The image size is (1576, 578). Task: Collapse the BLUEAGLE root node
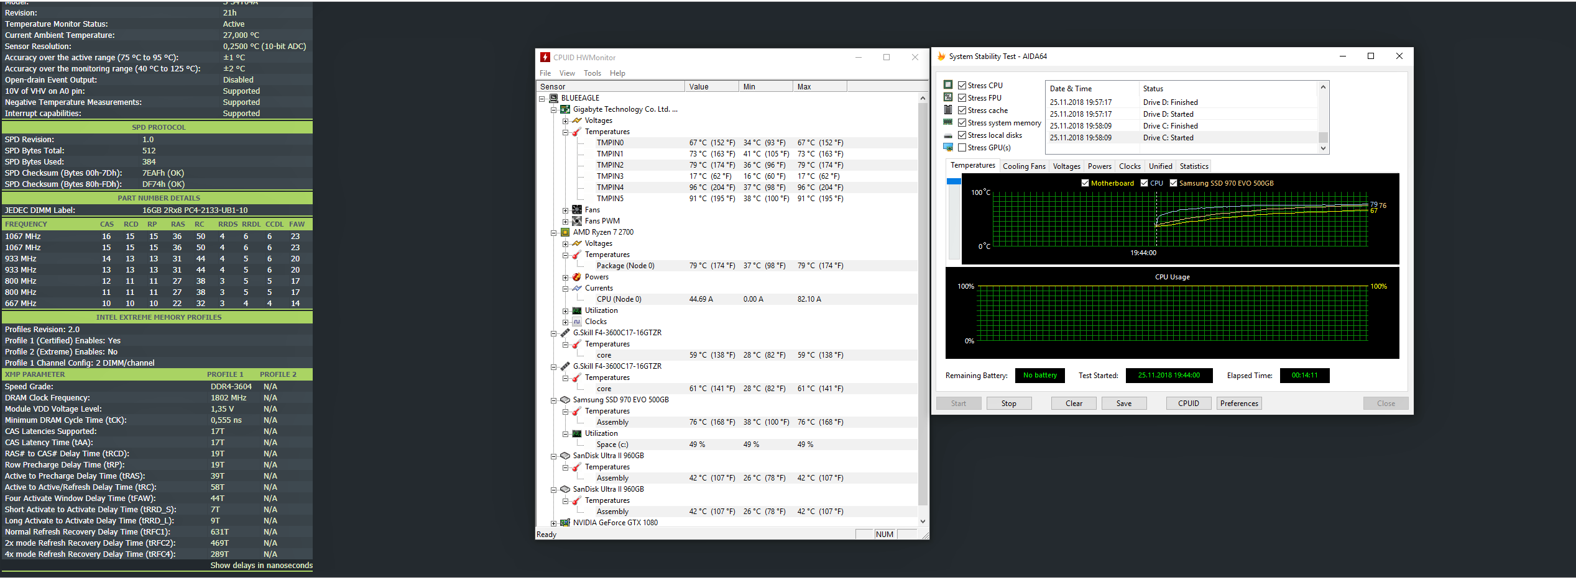point(542,98)
